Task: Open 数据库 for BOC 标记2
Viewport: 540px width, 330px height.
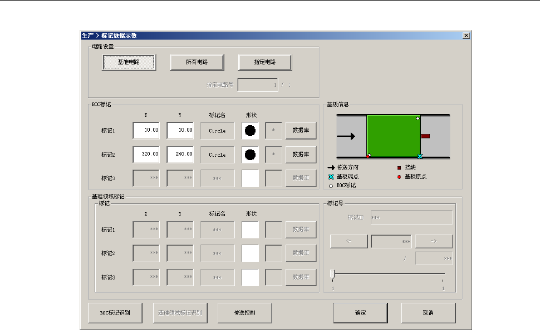Action: point(301,154)
